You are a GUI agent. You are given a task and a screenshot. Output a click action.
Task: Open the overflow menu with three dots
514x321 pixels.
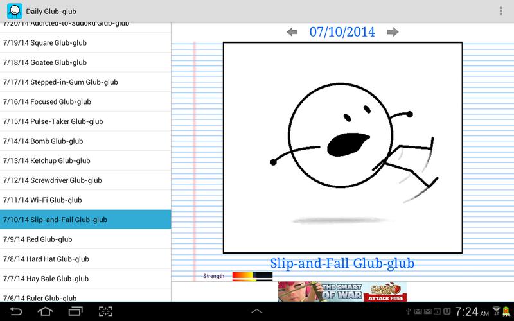501,11
